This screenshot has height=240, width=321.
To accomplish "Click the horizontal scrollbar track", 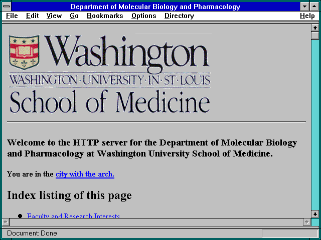I will 156,222.
